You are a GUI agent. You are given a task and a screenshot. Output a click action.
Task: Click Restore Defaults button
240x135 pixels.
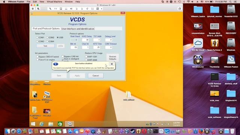pos(112,58)
